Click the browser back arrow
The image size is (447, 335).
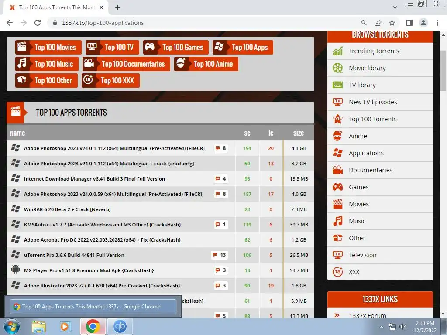[10, 23]
